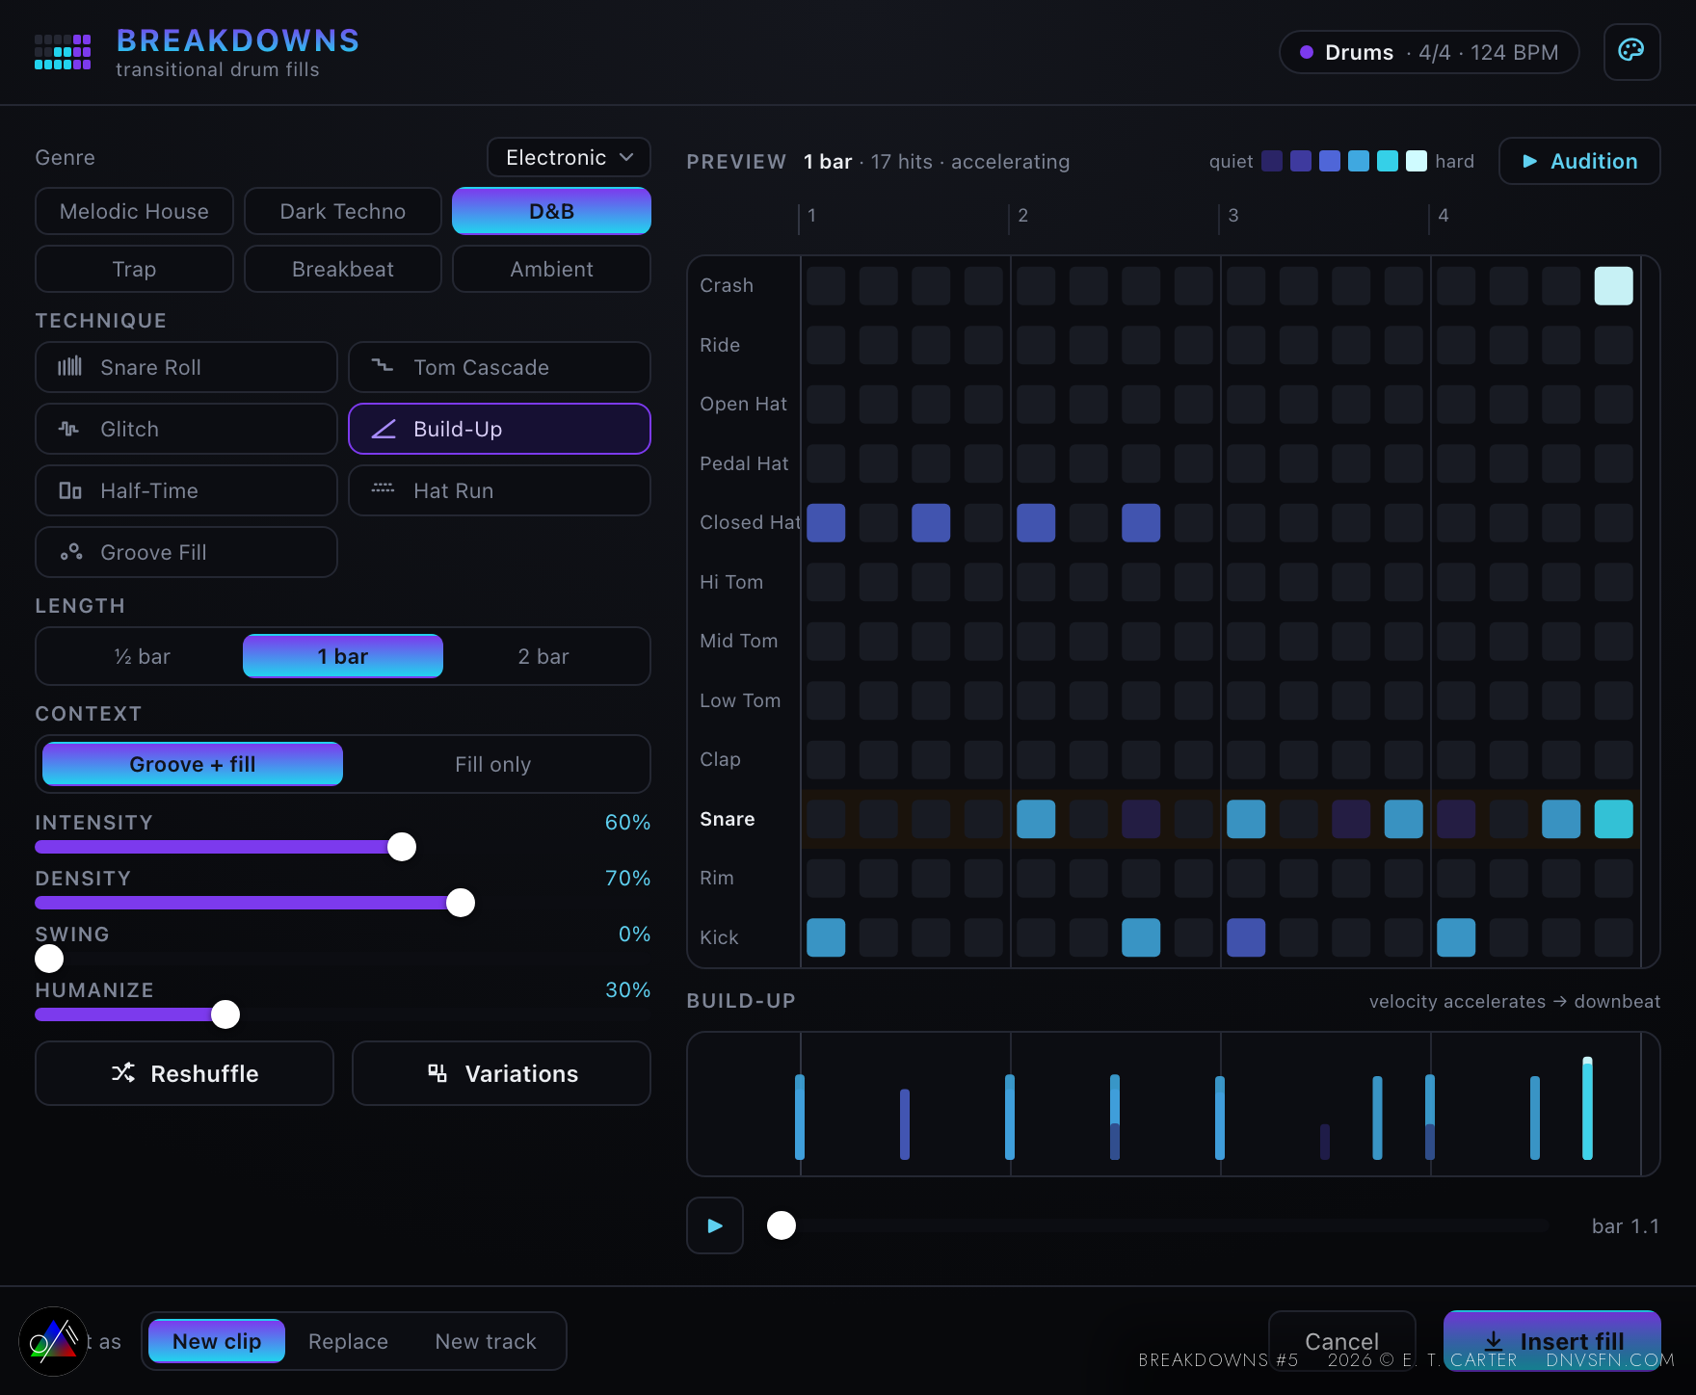Image resolution: width=1696 pixels, height=1395 pixels.
Task: Enable first Ride step cell
Action: click(826, 345)
